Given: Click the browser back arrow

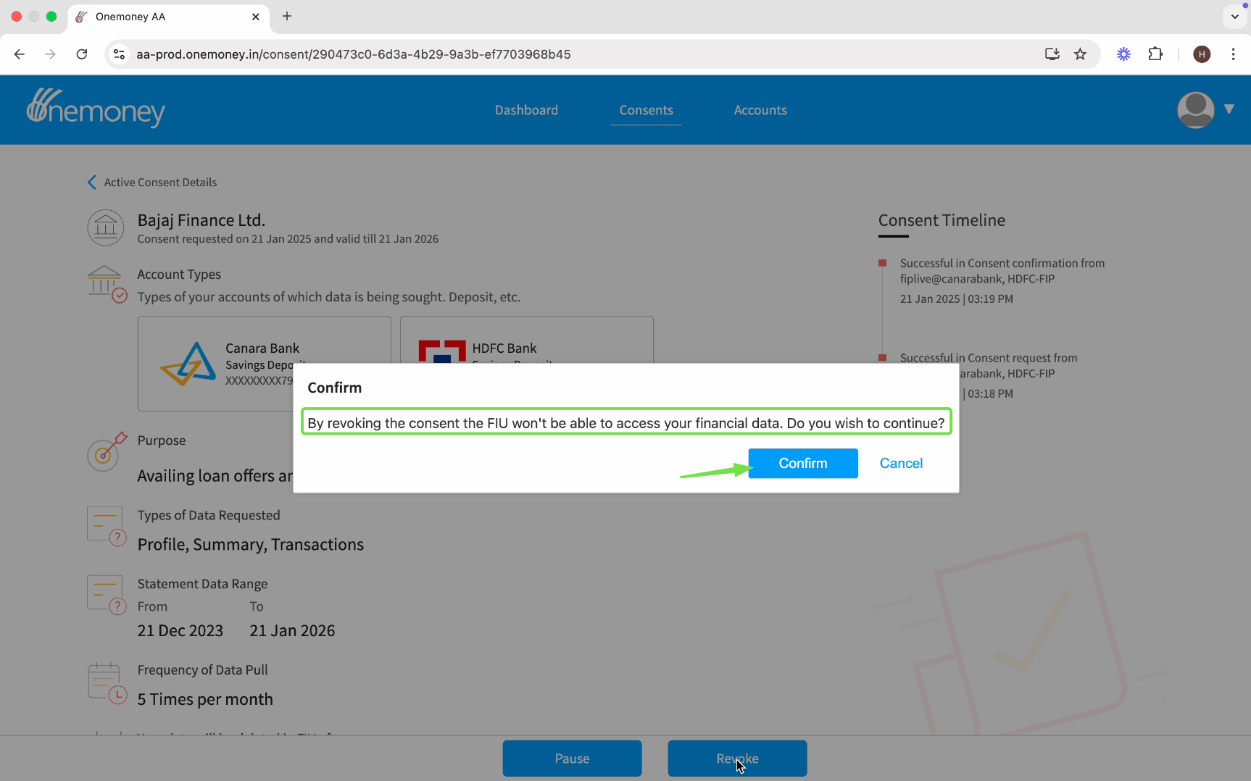Looking at the screenshot, I should 20,54.
